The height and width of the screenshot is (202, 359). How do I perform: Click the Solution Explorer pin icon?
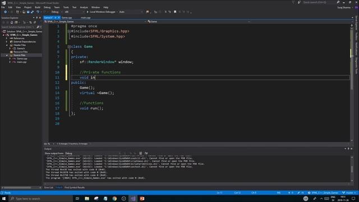pyautogui.click(x=36, y=17)
